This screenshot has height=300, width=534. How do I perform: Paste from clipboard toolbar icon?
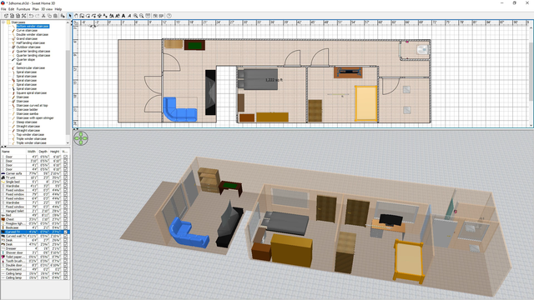tap(55, 16)
